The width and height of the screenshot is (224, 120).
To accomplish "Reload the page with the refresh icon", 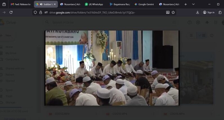I will point(11,12).
